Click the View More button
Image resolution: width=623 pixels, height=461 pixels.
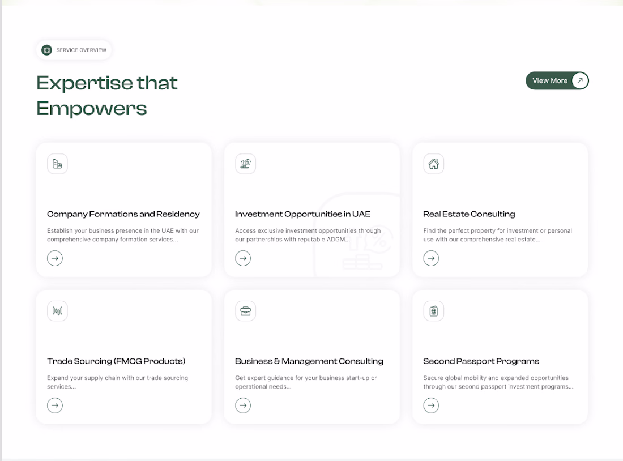pyautogui.click(x=557, y=81)
